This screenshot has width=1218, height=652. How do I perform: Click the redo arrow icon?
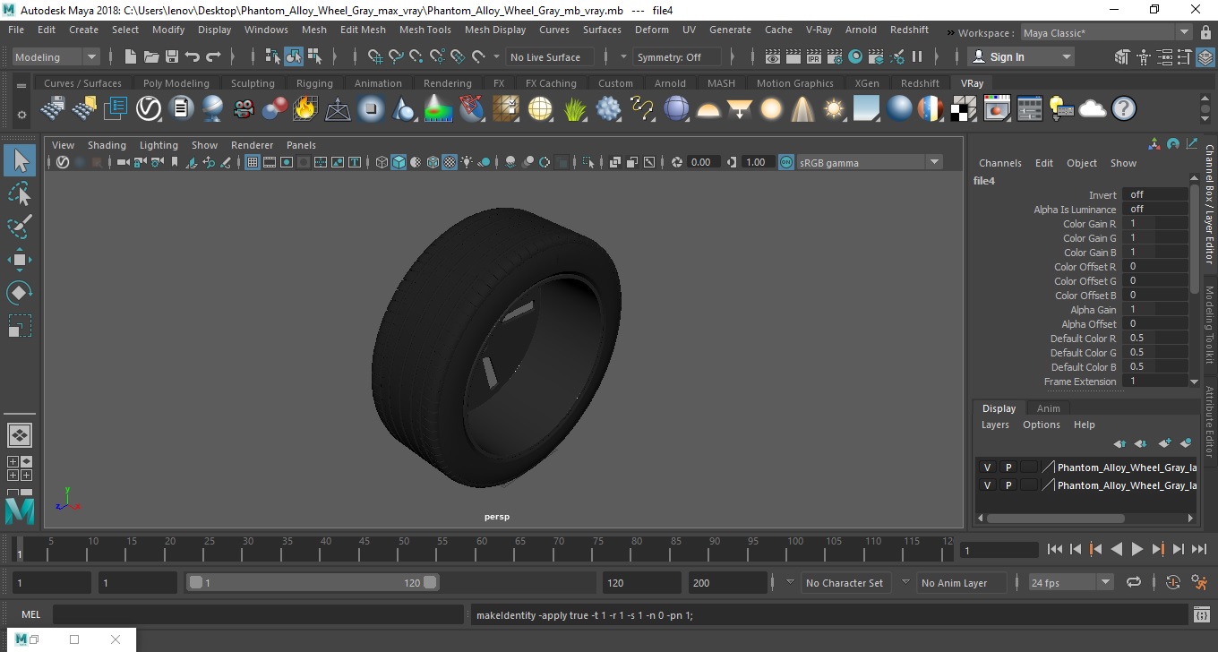click(x=213, y=56)
